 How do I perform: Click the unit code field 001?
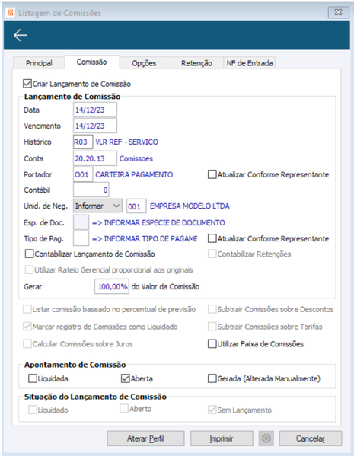[x=136, y=206]
